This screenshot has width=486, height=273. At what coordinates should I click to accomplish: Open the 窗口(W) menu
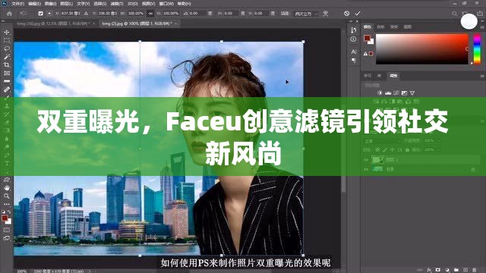pos(166,4)
